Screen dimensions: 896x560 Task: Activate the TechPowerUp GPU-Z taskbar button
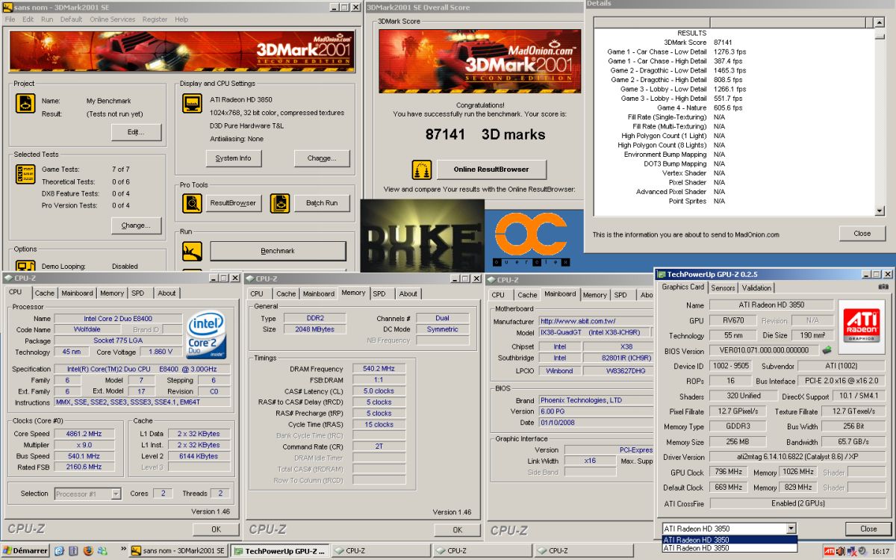280,551
